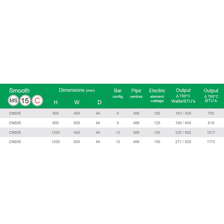Select the 163 / 556 output cell
224x224 pixels.
tap(183, 113)
